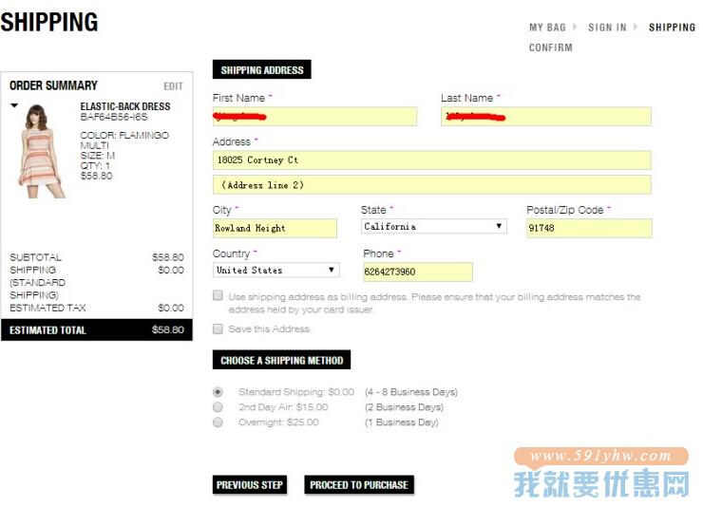This screenshot has height=507, width=703.
Task: Focus the First Name input field
Action: tap(314, 117)
